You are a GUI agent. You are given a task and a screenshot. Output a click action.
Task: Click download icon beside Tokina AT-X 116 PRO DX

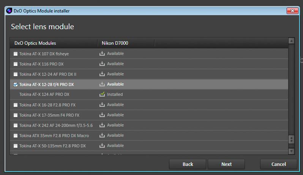(x=102, y=64)
